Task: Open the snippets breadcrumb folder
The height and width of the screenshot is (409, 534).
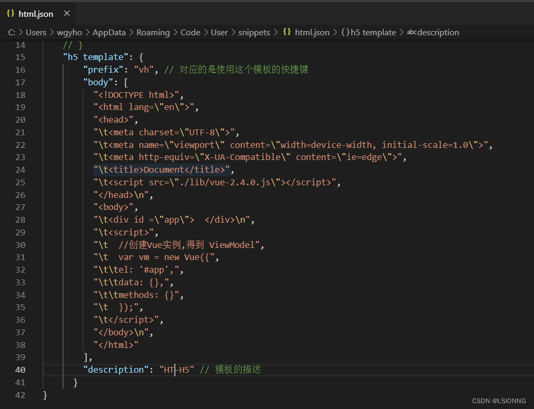Action: (x=254, y=32)
